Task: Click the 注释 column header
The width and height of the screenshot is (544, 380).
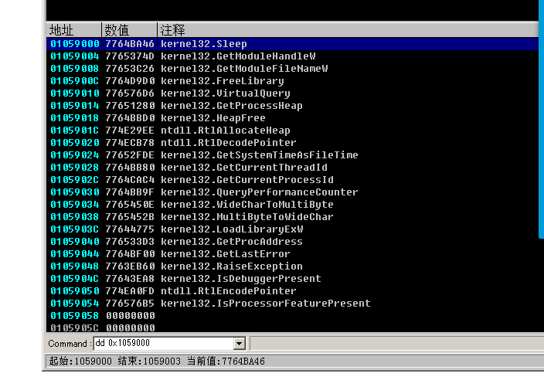Action: (348, 30)
